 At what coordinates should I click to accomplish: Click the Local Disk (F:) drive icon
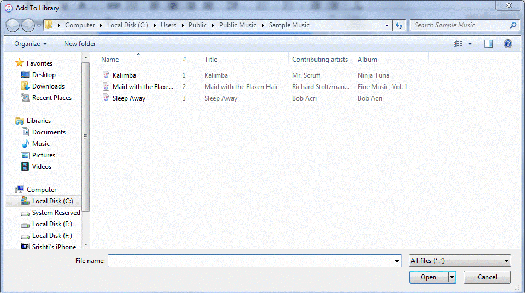[25, 236]
